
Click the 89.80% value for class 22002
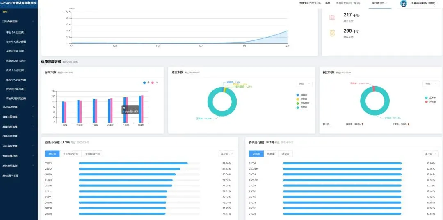point(226,164)
